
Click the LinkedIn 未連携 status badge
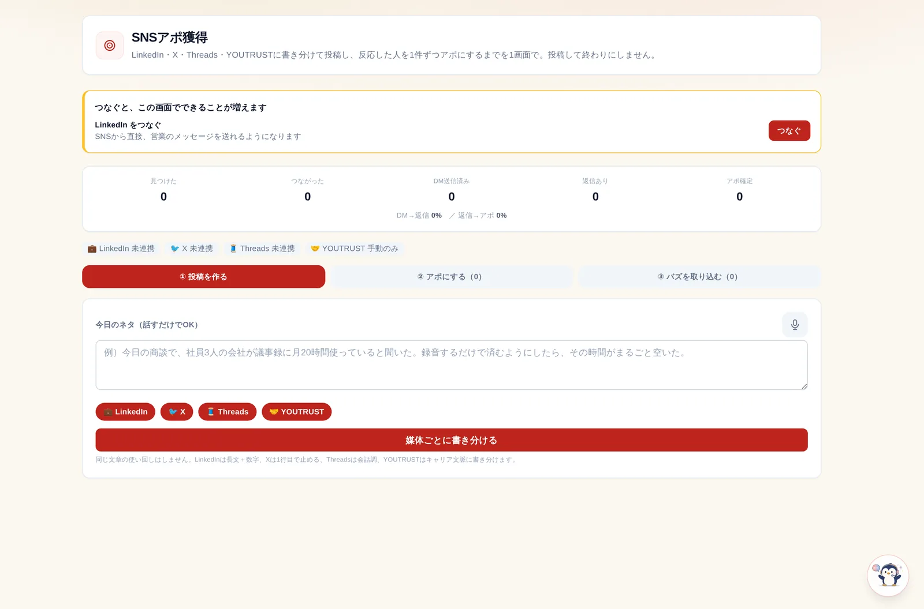(121, 249)
